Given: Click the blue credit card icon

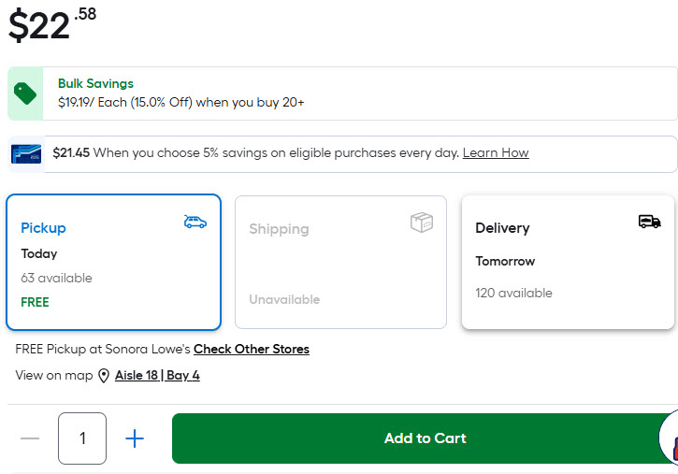Looking at the screenshot, I should tap(25, 153).
